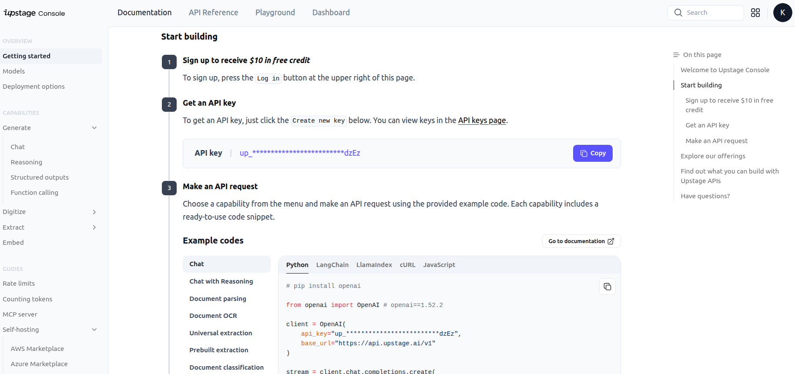Switch to the Python code tab
The width and height of the screenshot is (795, 374).
point(297,265)
